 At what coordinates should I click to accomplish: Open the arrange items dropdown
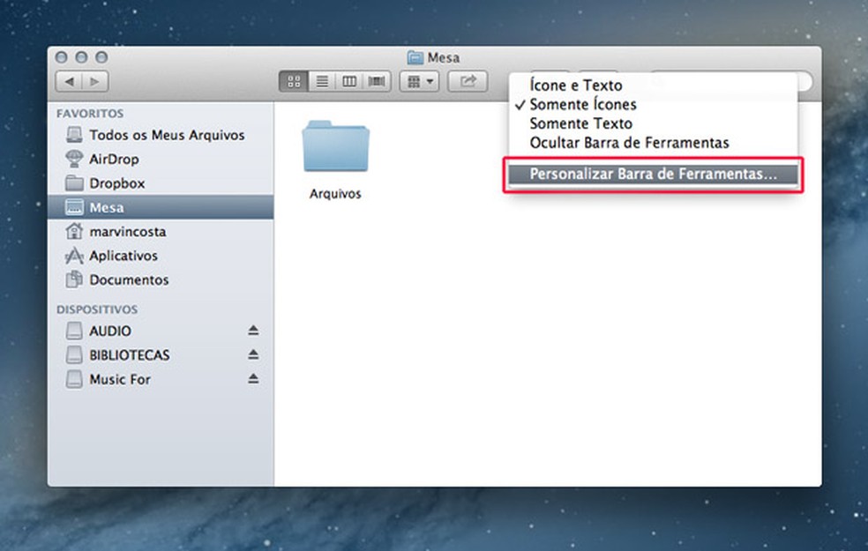point(420,82)
